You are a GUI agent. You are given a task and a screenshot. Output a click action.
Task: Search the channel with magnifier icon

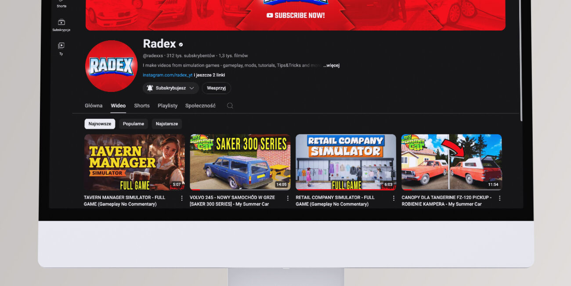[230, 106]
